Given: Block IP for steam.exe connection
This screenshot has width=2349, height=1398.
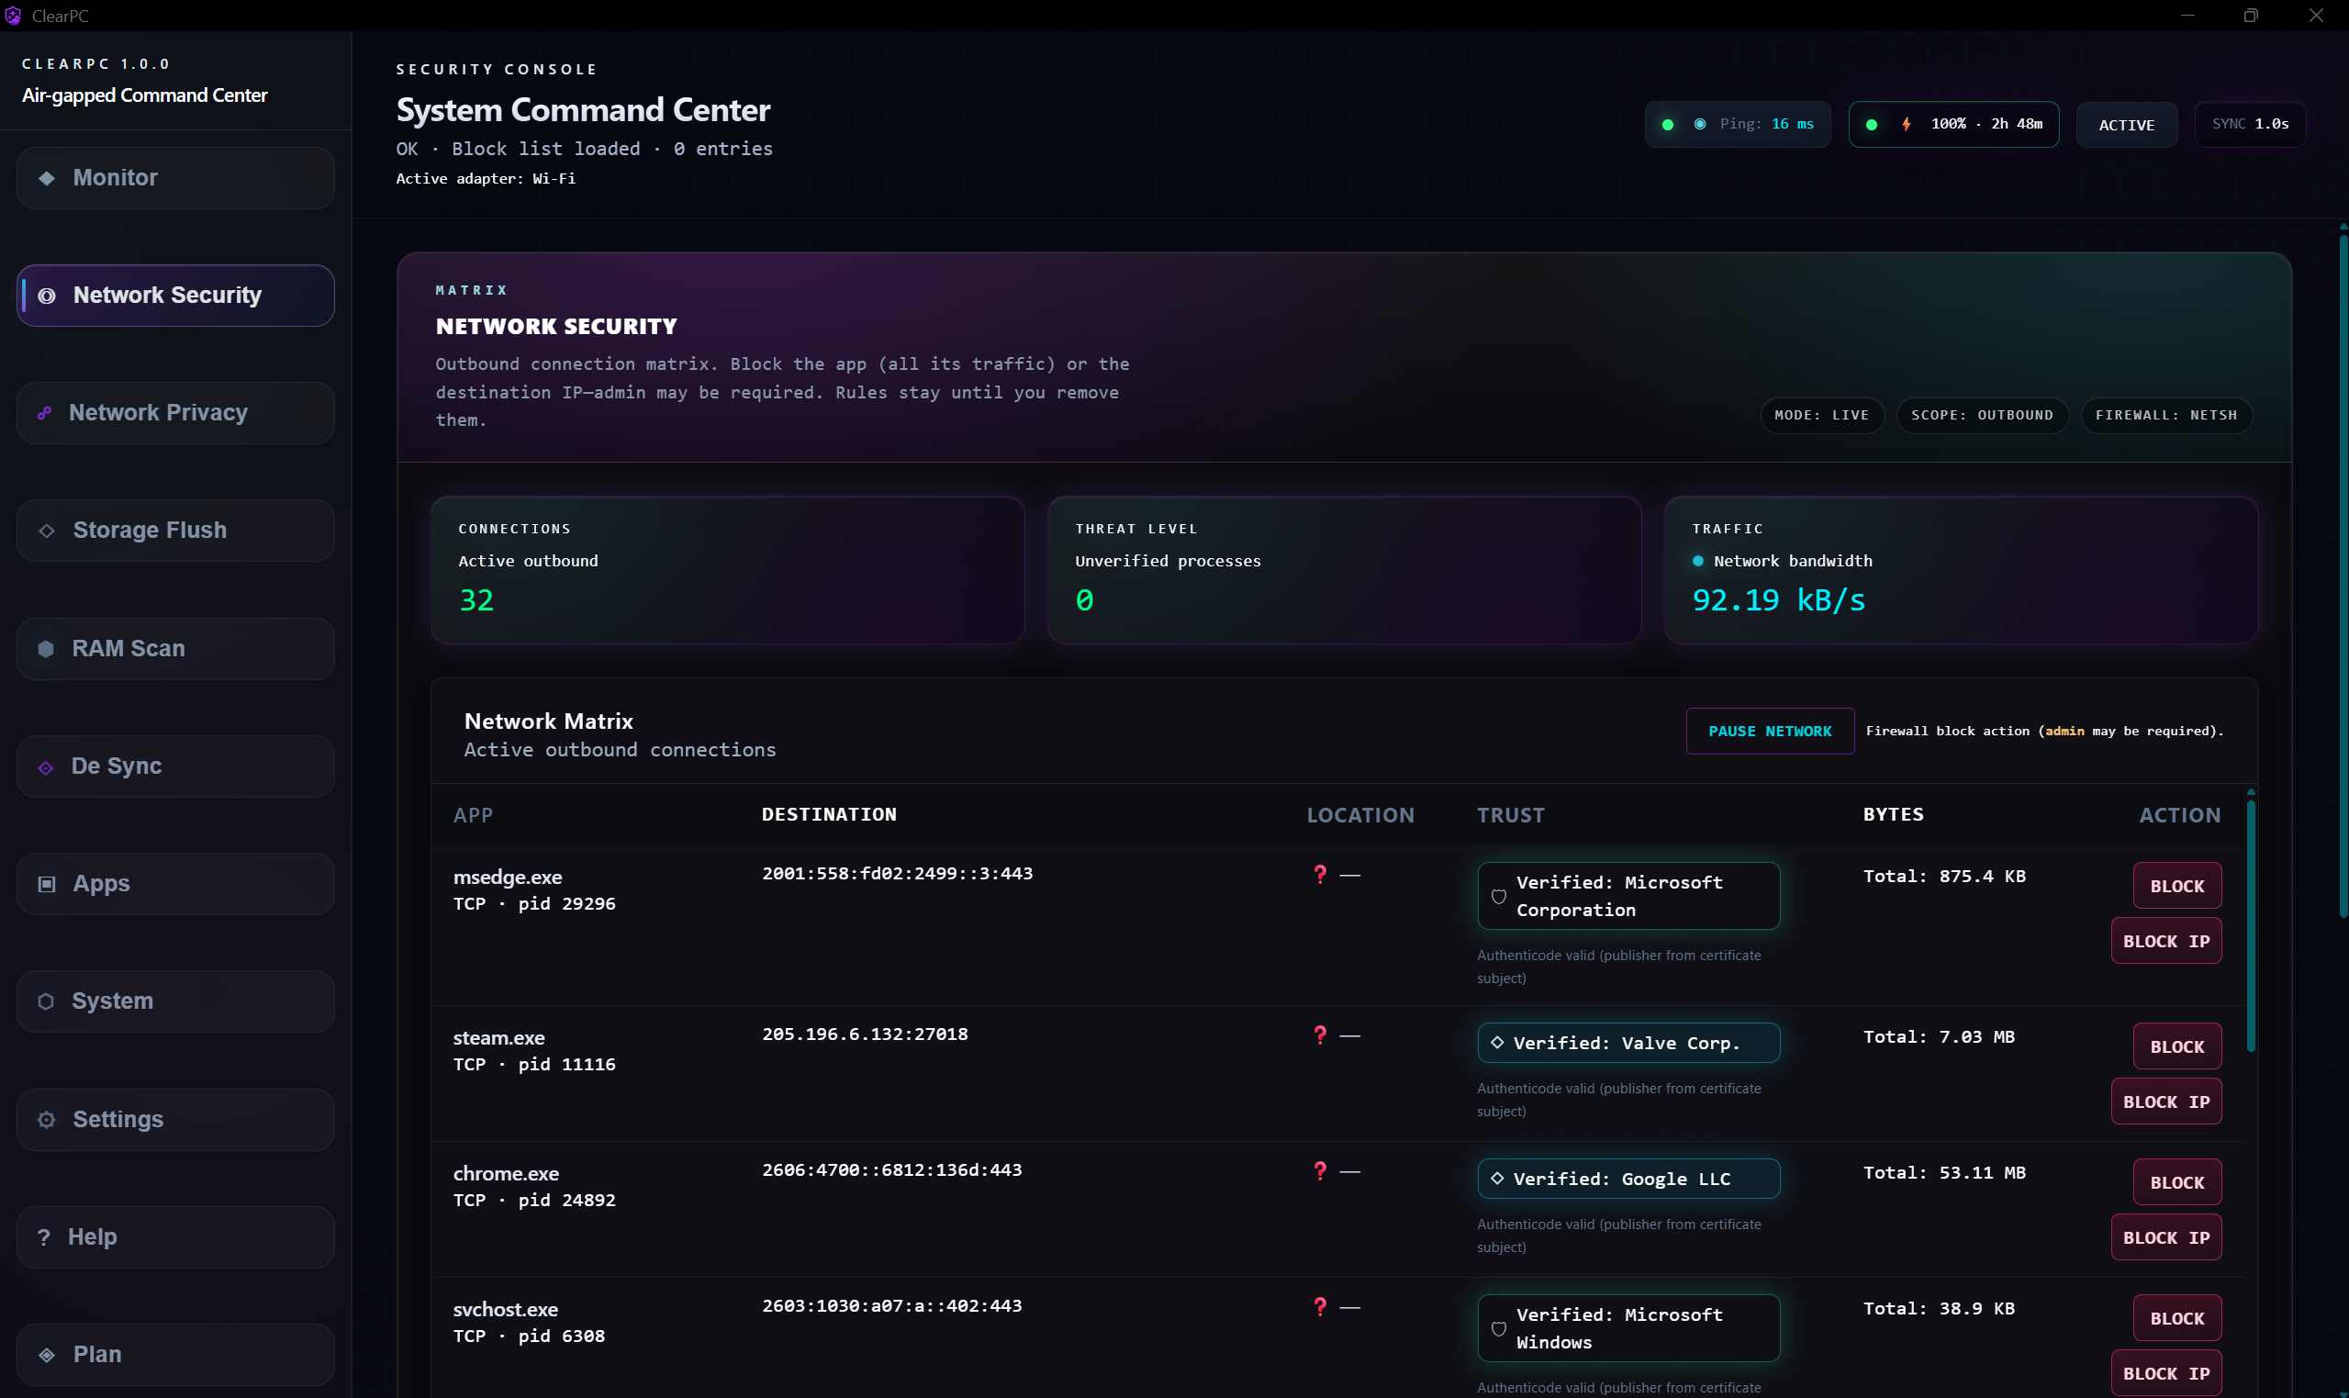Looking at the screenshot, I should click(x=2166, y=1102).
